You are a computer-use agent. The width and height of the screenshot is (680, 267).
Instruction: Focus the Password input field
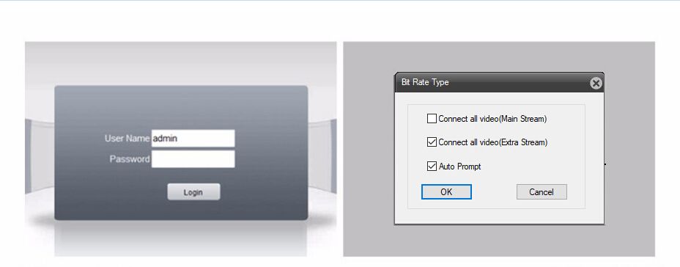click(193, 159)
